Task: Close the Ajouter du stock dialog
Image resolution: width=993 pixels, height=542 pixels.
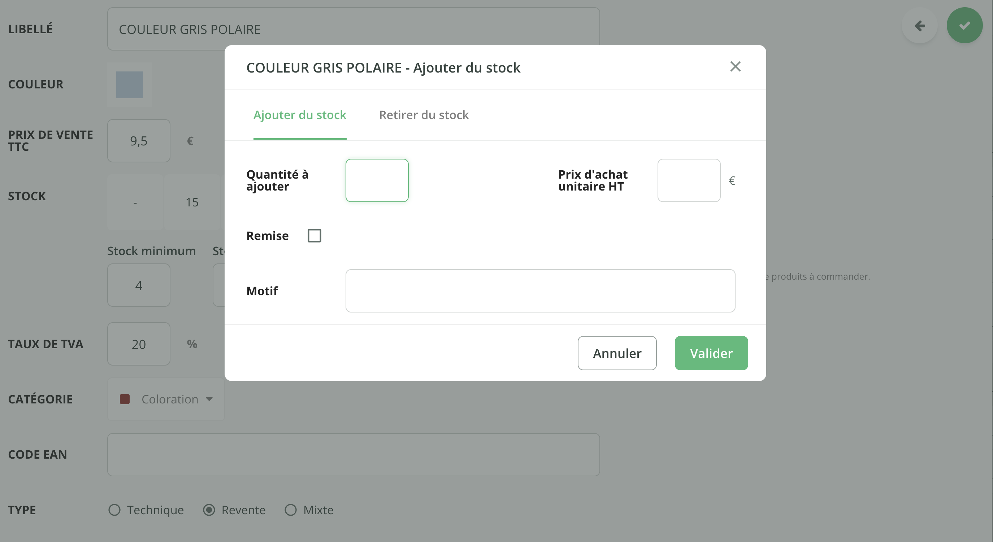Action: click(735, 67)
